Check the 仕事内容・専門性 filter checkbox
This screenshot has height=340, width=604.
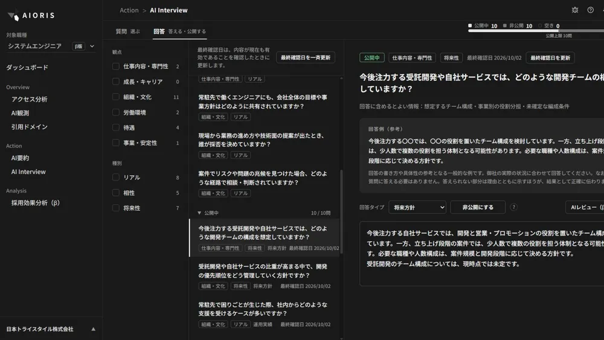point(115,66)
